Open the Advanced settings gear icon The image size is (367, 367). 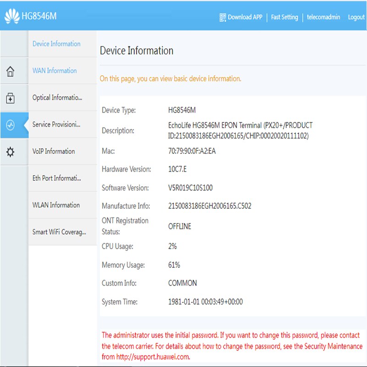point(10,152)
